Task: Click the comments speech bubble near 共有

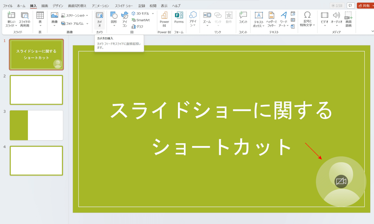Action: 350,6
